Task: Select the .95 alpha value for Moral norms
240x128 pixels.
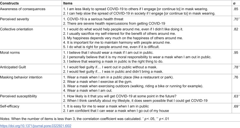Action: point(236,53)
